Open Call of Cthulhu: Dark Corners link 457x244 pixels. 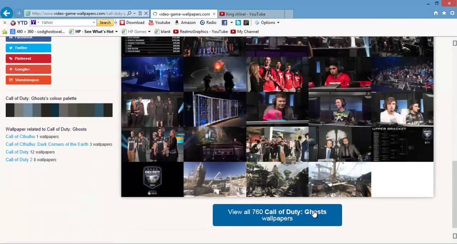47,144
